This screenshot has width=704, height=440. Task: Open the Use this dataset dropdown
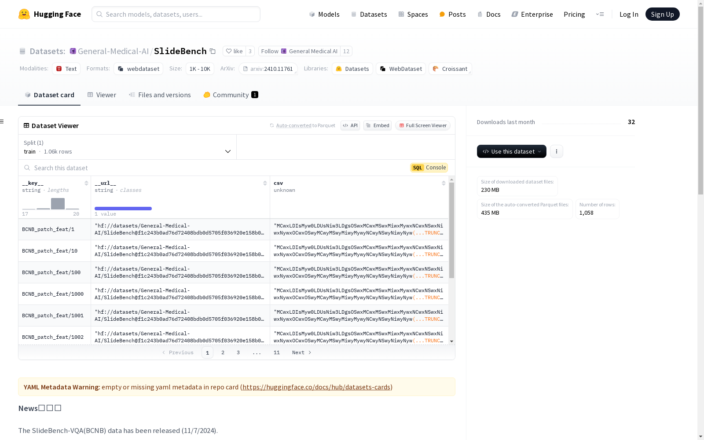(512, 151)
